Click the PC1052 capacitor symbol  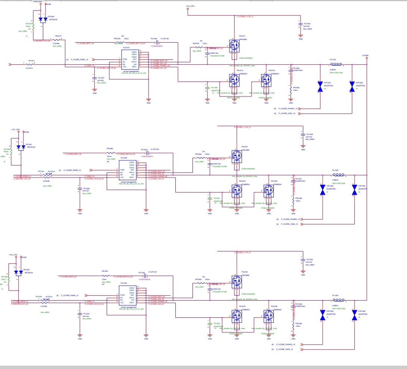[x=80, y=190]
